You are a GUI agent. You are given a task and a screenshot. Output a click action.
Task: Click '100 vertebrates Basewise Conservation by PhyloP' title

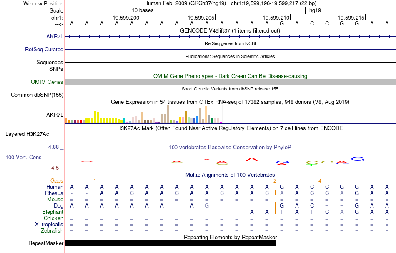(x=230, y=147)
